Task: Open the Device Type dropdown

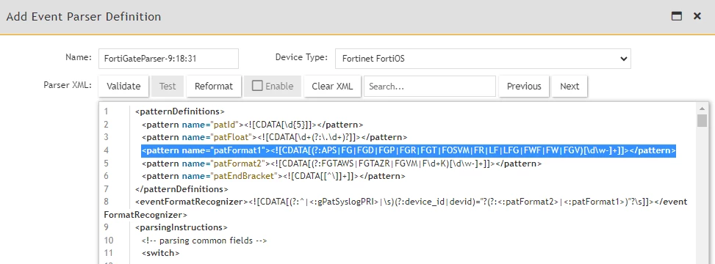Action: click(x=483, y=59)
